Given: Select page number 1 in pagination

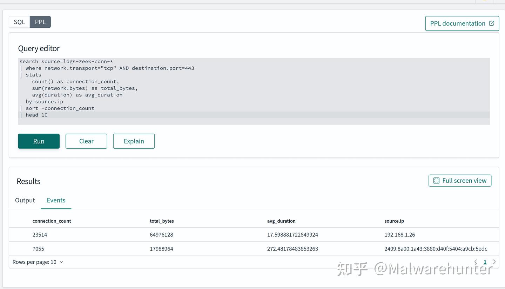Looking at the screenshot, I should [x=485, y=262].
